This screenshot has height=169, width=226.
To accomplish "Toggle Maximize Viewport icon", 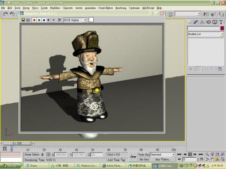I will tap(222, 159).
